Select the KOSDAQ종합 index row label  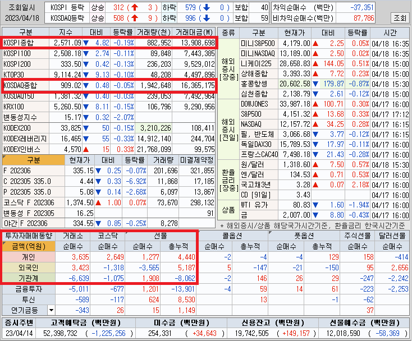(26, 85)
